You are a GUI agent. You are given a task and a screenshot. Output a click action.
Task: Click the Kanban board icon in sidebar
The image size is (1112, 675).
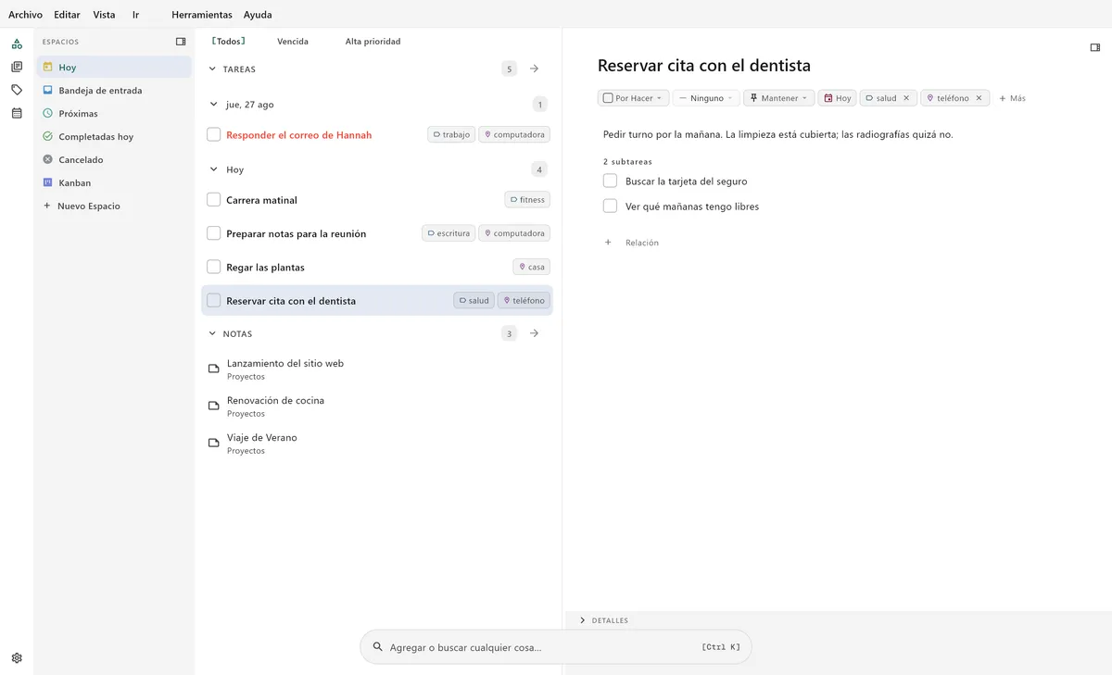tap(48, 182)
